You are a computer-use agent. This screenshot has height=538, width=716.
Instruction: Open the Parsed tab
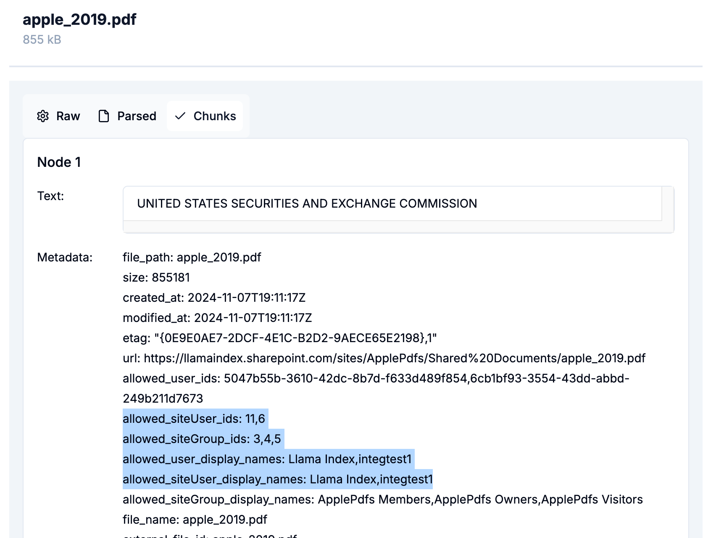tap(137, 116)
